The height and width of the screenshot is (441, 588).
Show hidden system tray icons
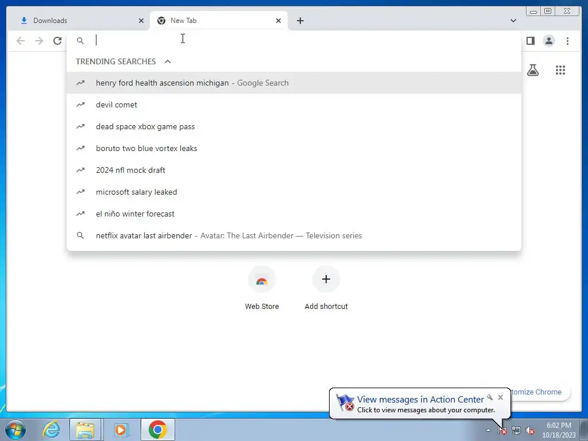pos(488,430)
